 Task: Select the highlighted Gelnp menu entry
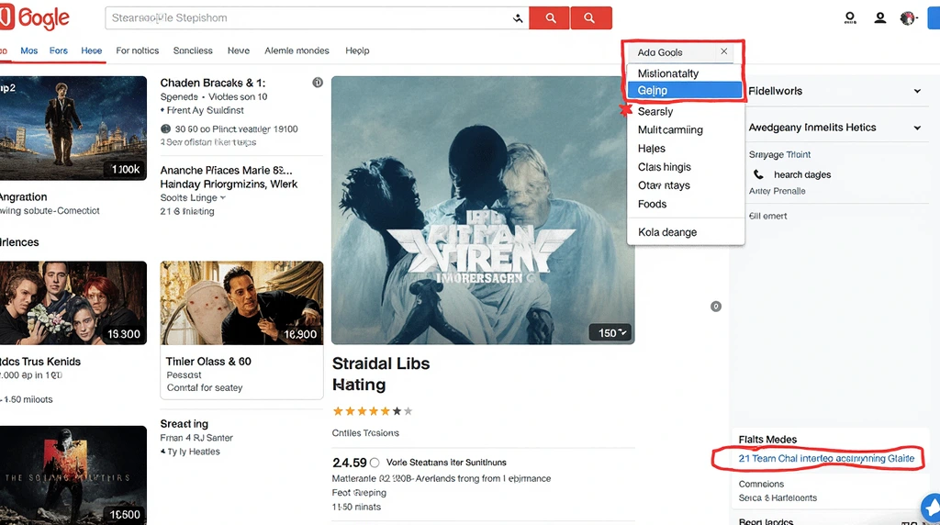(685, 90)
